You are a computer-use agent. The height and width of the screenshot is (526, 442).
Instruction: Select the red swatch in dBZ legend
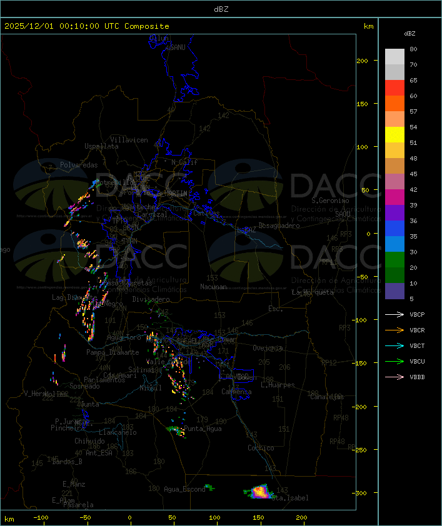point(394,88)
